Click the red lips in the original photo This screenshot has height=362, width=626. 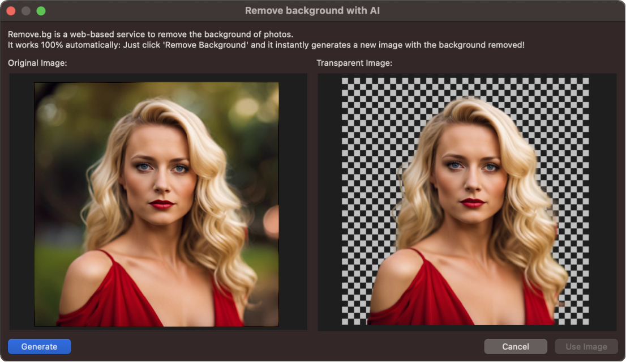coord(162,203)
